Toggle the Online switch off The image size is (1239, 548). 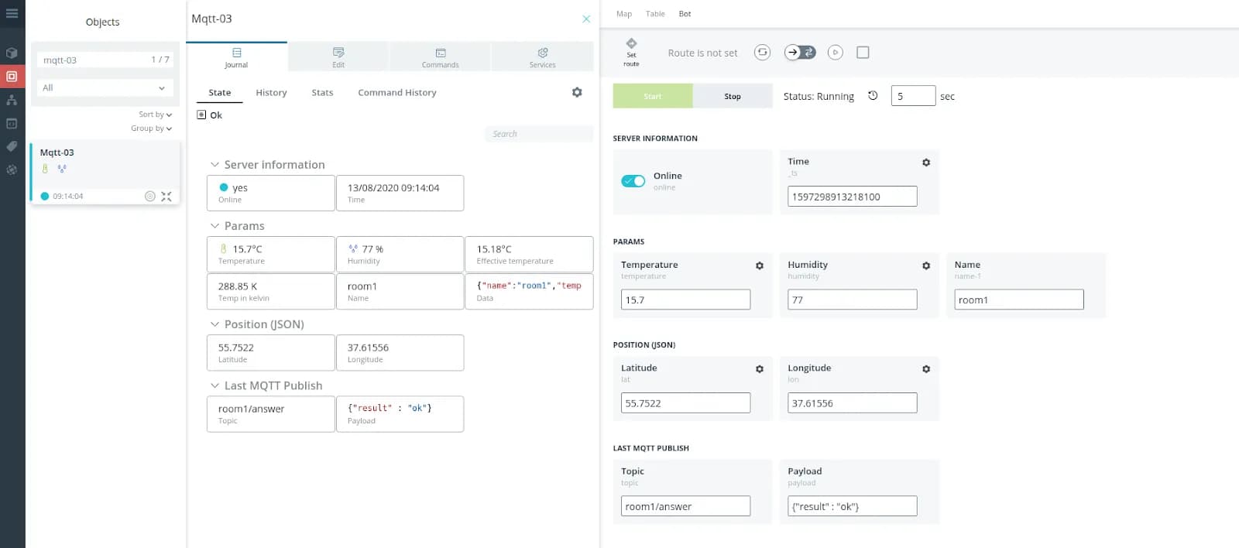point(633,181)
